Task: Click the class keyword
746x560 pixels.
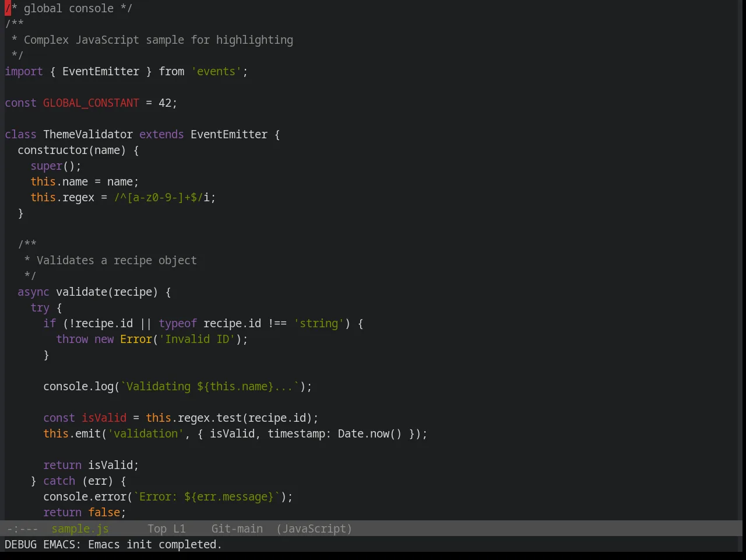Action: click(x=20, y=134)
